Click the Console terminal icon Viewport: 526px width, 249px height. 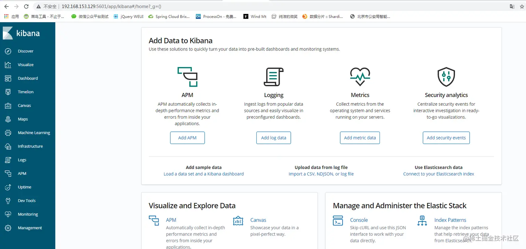pos(338,220)
